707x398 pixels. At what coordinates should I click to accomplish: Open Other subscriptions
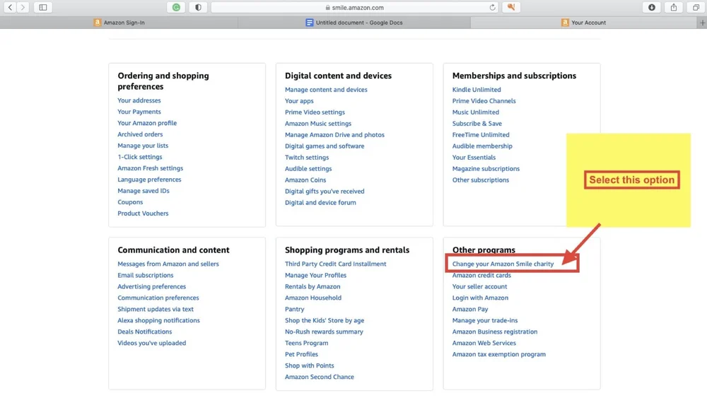(481, 180)
